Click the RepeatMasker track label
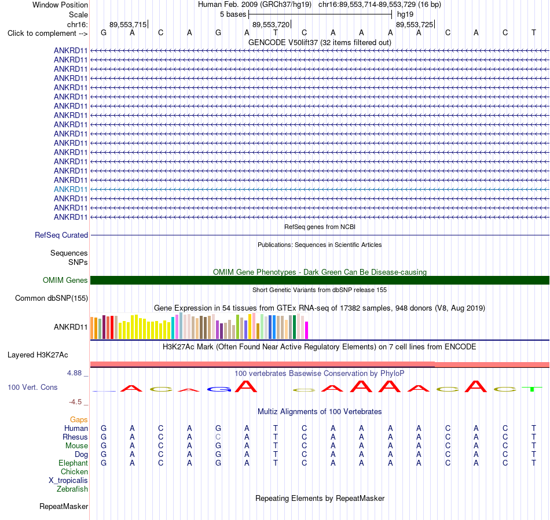This screenshot has height=520, width=550. pyautogui.click(x=64, y=506)
